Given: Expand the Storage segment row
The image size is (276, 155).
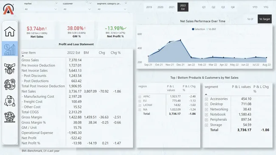Looking at the screenshot, I should pos(206,125).
